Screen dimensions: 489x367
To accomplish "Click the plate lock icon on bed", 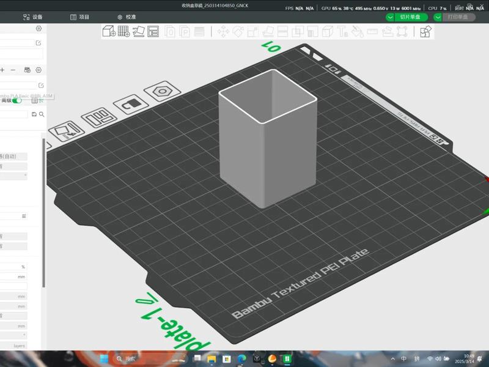I will click(129, 105).
